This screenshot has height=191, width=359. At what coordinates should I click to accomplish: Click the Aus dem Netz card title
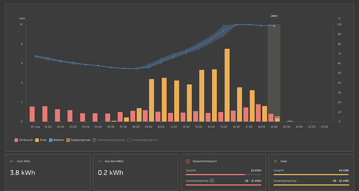(114, 161)
